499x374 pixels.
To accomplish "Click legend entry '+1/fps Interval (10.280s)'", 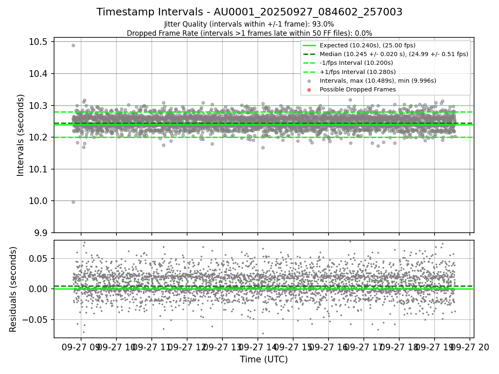I will tap(357, 72).
